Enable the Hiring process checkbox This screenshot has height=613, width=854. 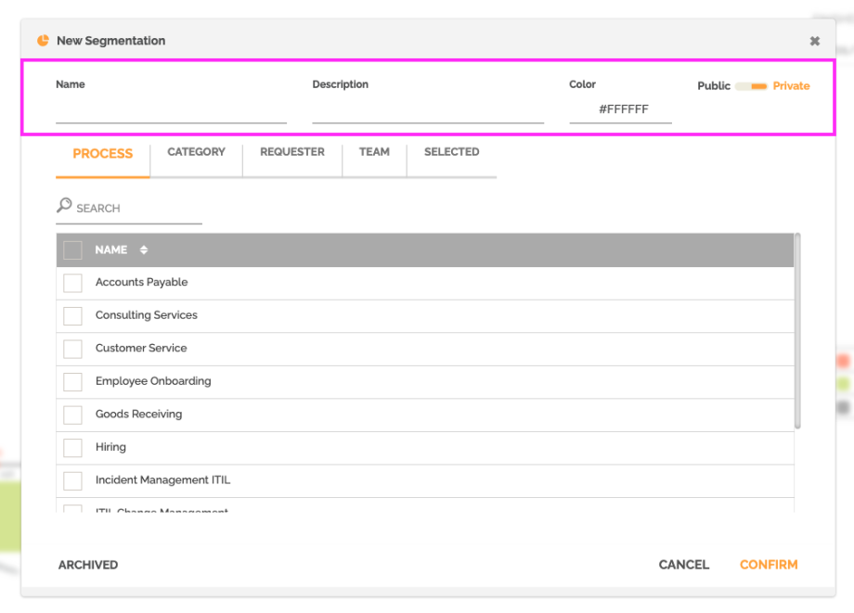(72, 448)
